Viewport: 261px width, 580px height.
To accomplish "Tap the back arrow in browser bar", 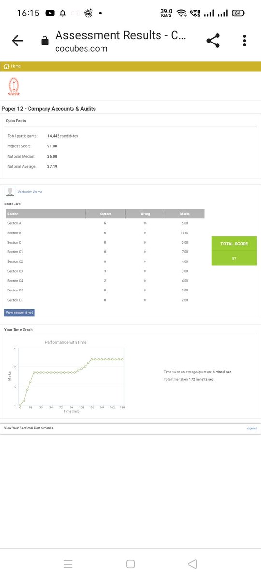I will point(17,41).
